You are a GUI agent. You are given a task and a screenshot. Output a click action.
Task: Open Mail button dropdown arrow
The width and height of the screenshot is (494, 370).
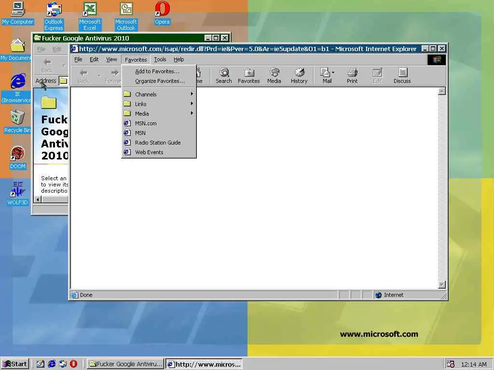(333, 72)
